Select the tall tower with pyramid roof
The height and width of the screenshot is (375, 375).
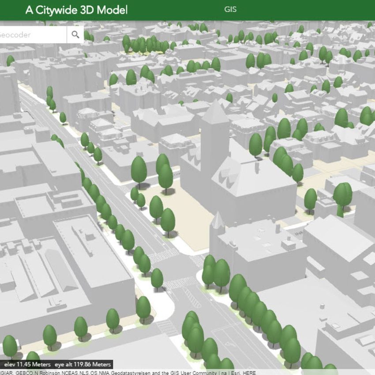point(215,132)
